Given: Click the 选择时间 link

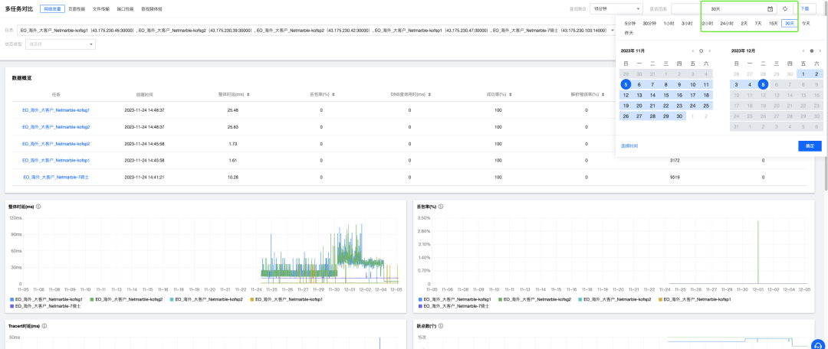Looking at the screenshot, I should [629, 145].
